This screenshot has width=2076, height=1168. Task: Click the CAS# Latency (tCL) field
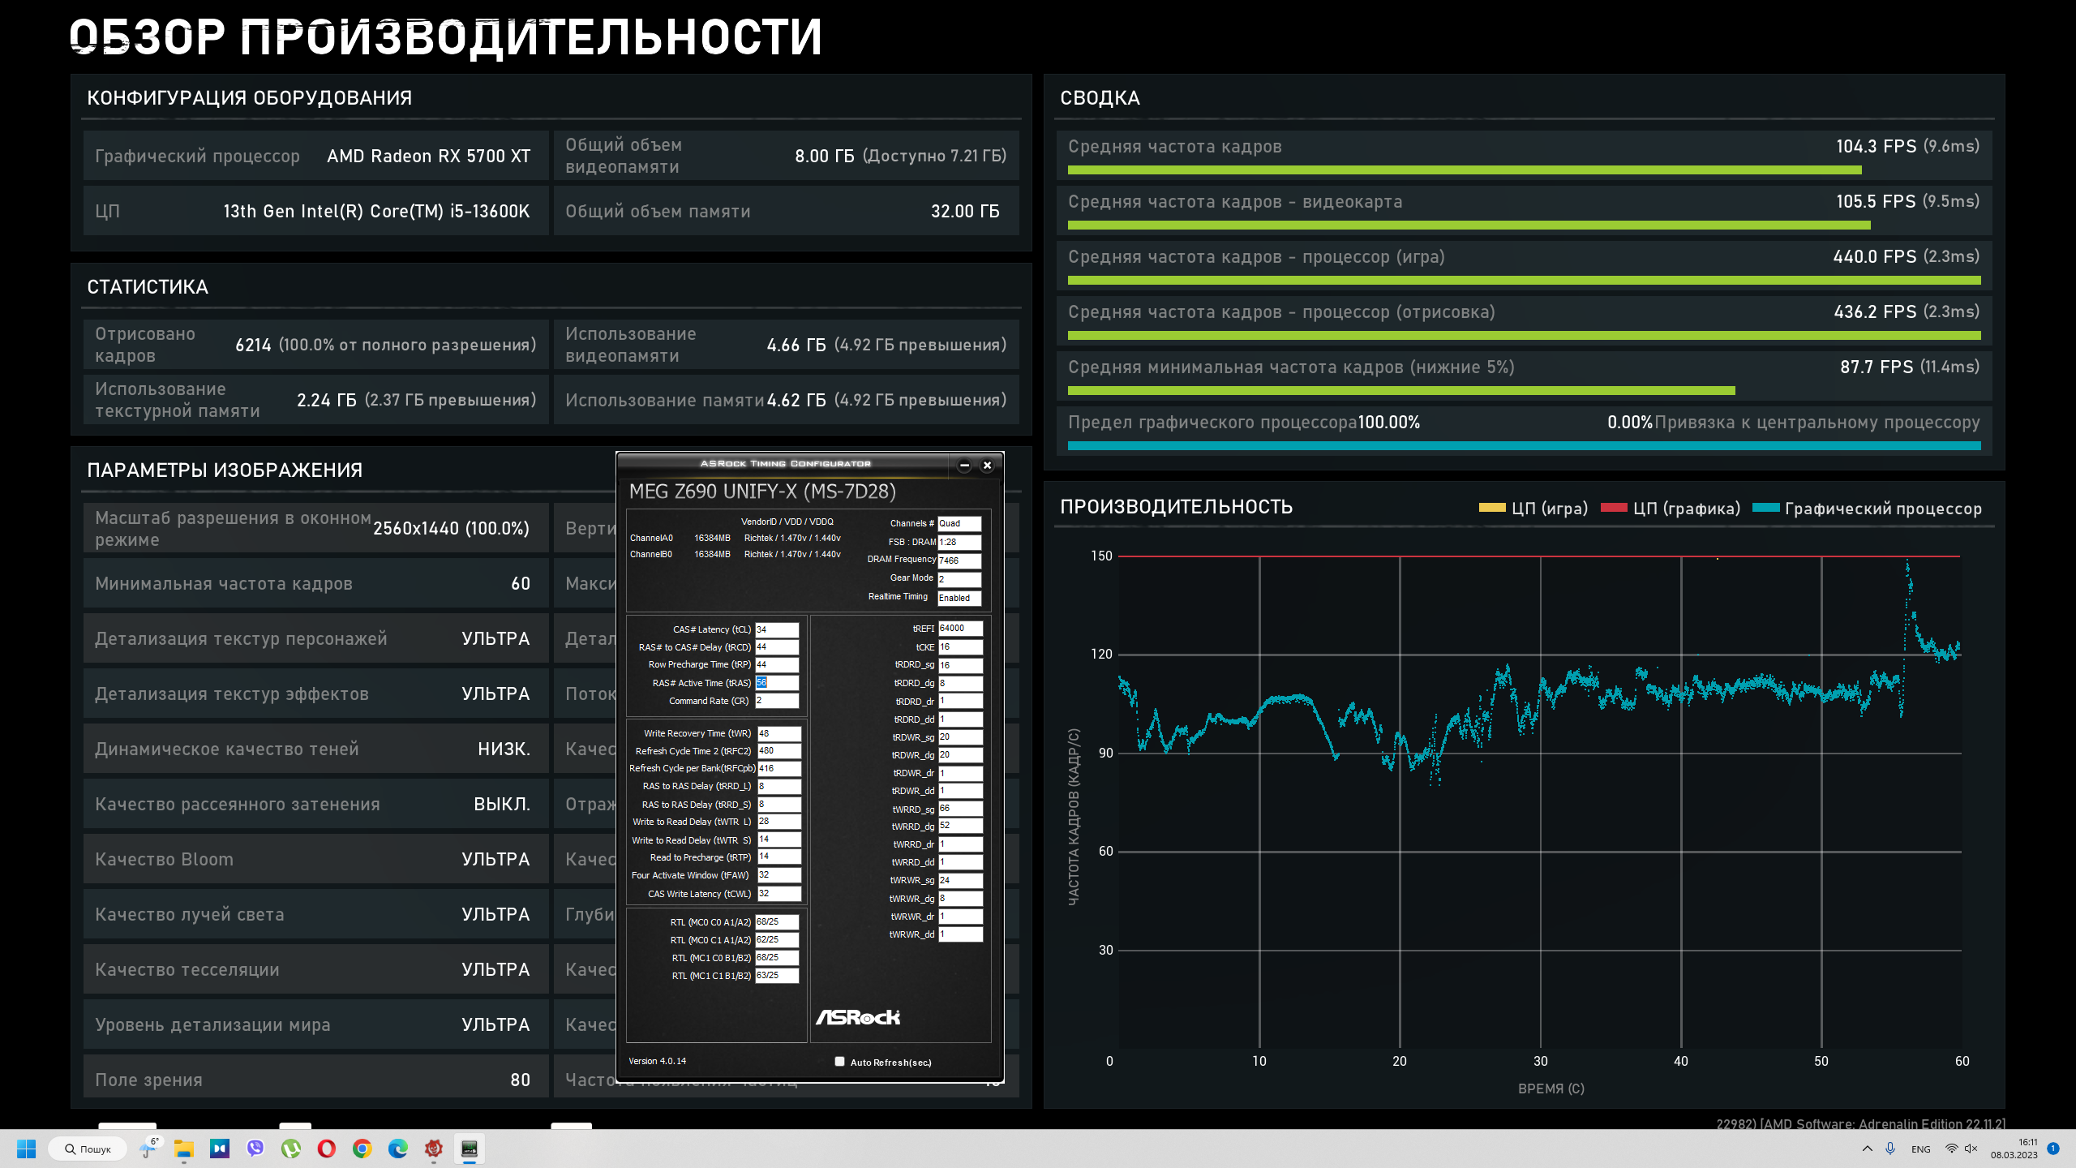point(777,629)
